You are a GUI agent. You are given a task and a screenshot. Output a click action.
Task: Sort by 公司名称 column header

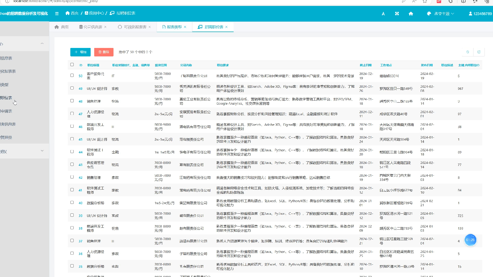point(186,65)
